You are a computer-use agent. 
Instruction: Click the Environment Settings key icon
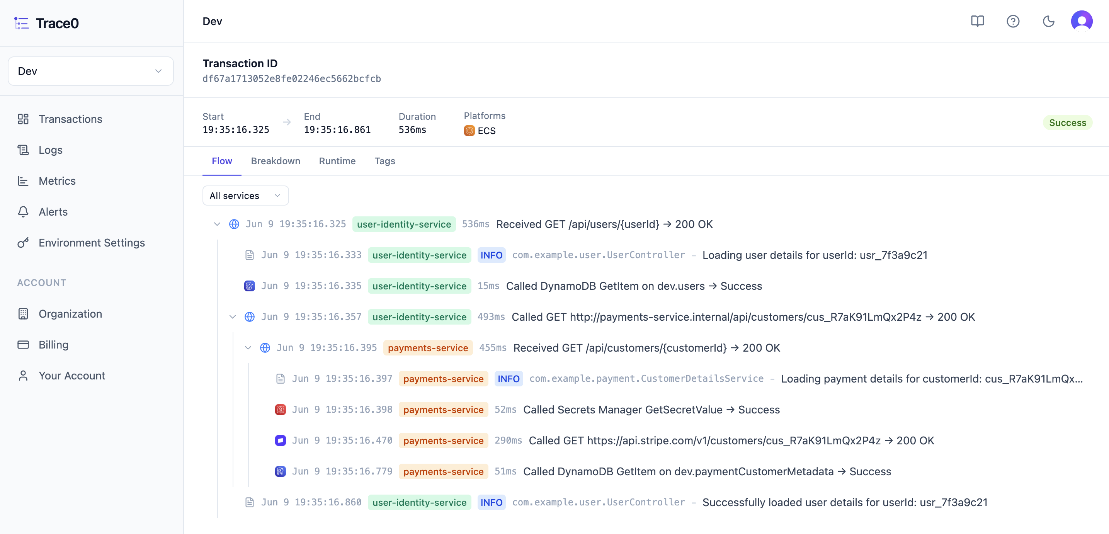point(23,243)
